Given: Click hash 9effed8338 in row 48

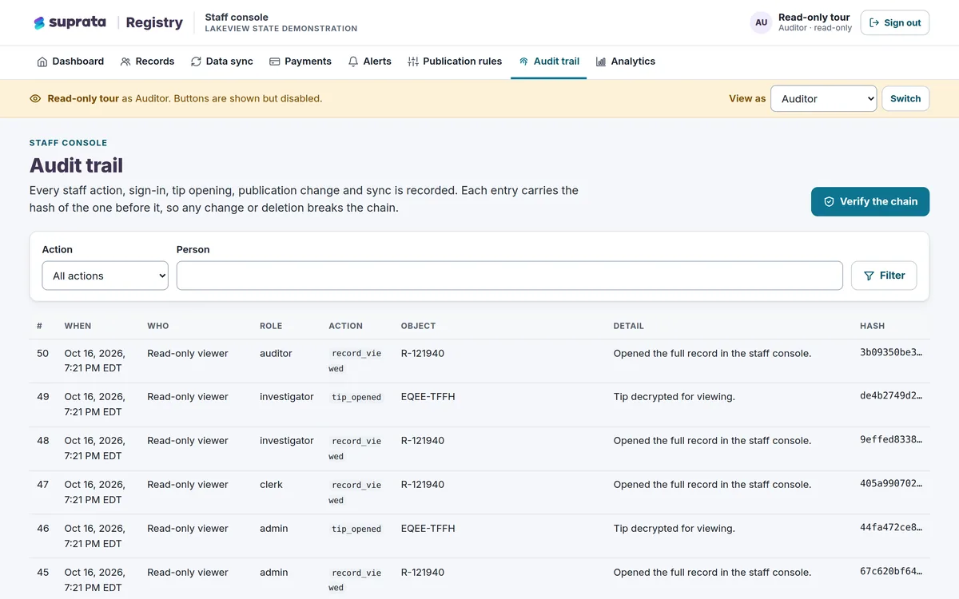Looking at the screenshot, I should click(891, 441).
